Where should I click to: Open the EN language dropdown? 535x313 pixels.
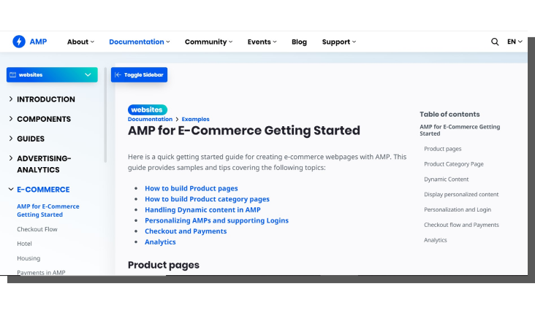tap(515, 42)
